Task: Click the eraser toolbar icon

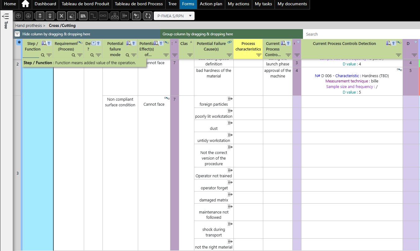Action: point(71,16)
